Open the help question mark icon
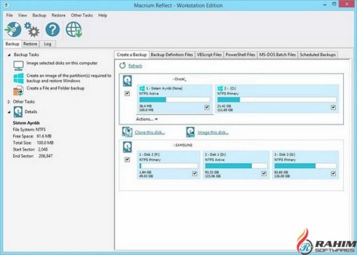This screenshot has height=255, width=357. pos(52,30)
